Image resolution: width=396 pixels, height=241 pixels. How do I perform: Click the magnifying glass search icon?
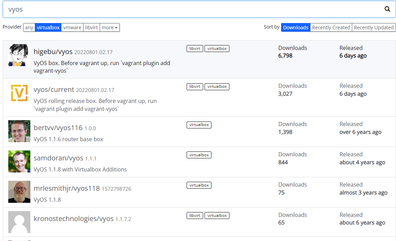coord(387,9)
